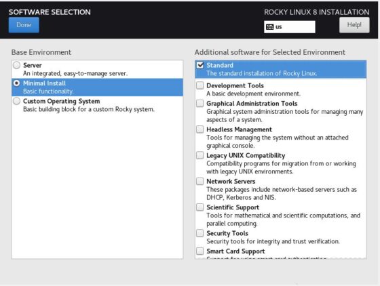The height and width of the screenshot is (286, 380).
Task: Click 'Tools for managing the system' description
Action: pos(278,142)
